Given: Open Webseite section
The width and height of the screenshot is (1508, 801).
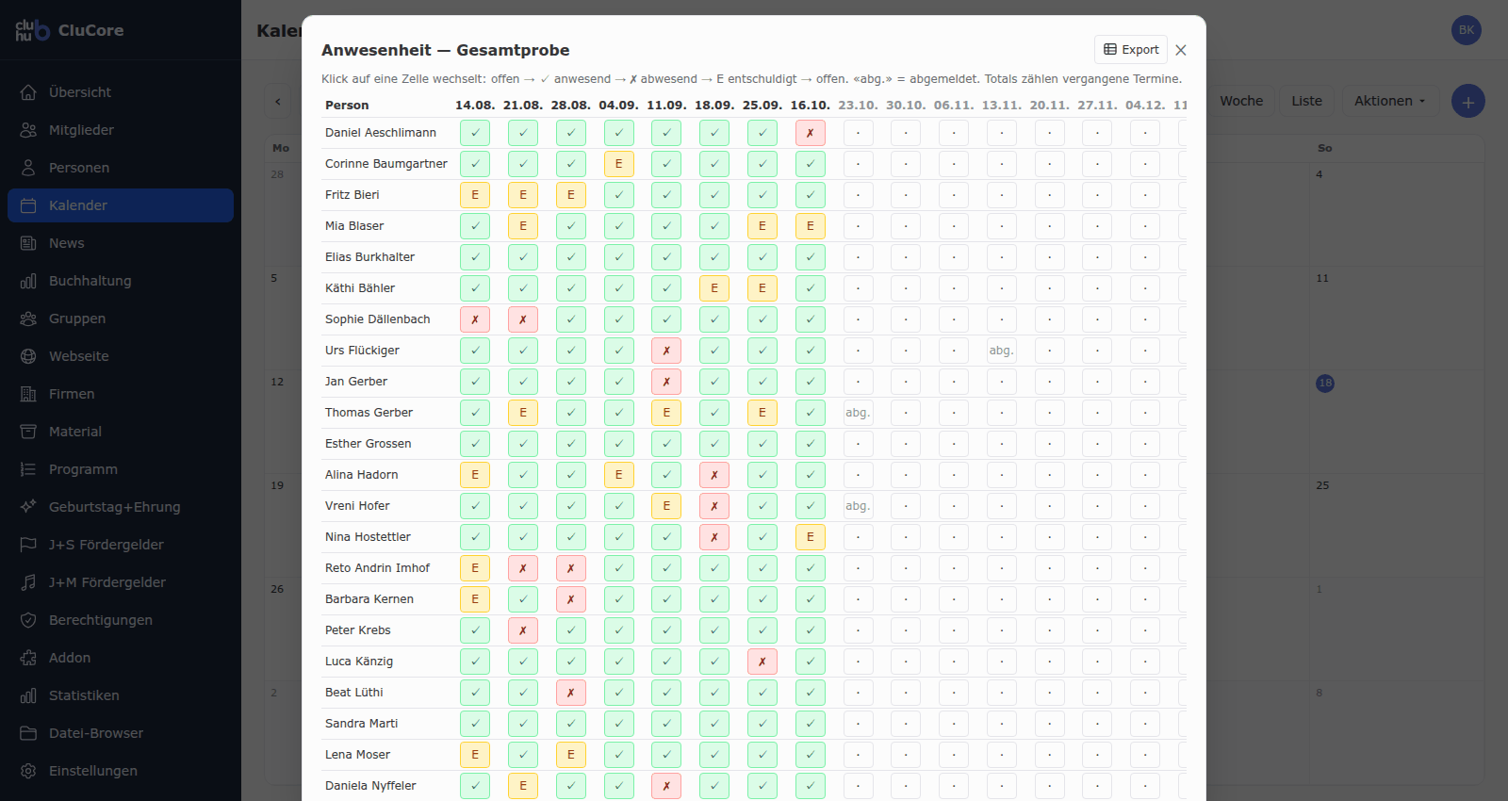Looking at the screenshot, I should (121, 356).
